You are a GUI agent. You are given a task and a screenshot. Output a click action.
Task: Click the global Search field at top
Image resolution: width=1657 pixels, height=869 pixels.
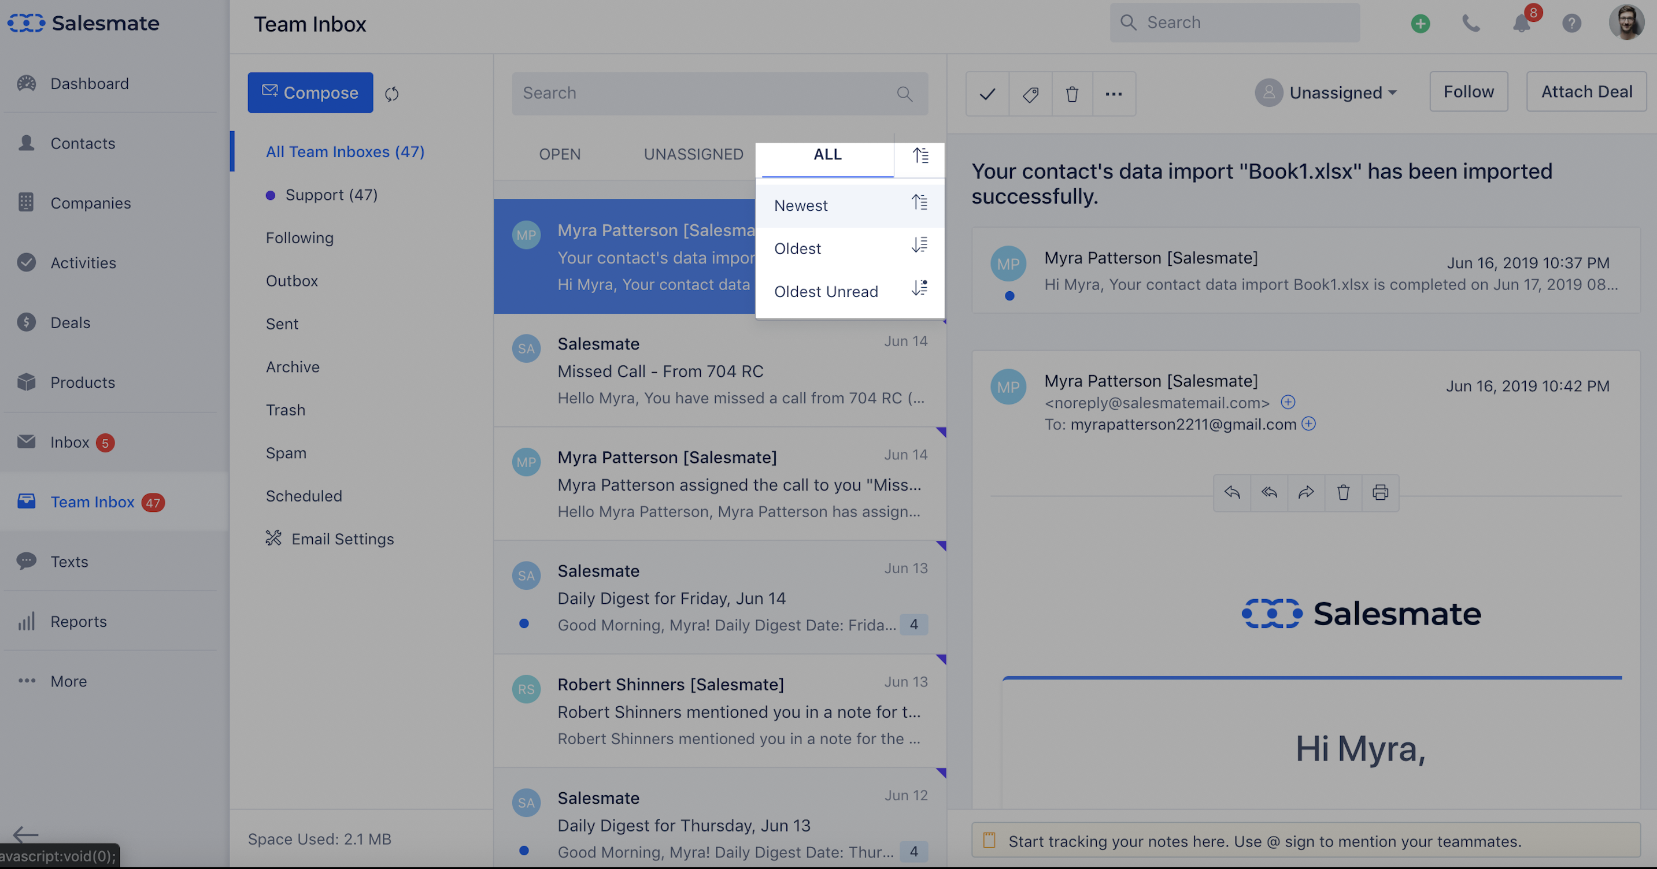click(1234, 23)
